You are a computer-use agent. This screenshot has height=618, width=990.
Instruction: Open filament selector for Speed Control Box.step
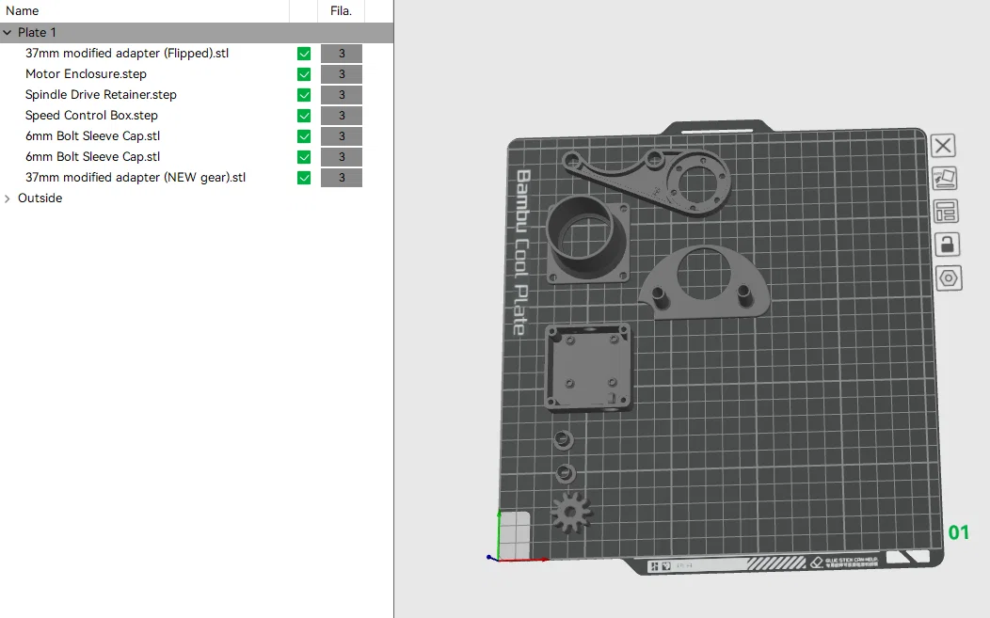pyautogui.click(x=342, y=116)
